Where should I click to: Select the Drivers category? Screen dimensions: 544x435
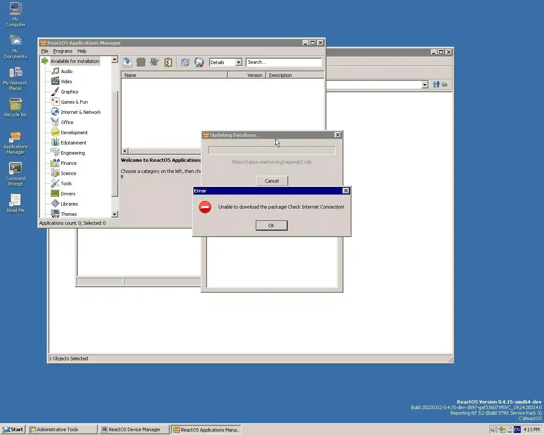coord(68,194)
